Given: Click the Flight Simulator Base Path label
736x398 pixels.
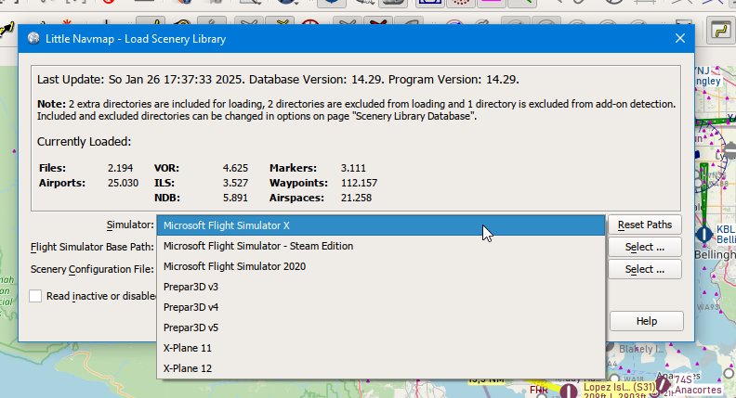Looking at the screenshot, I should pos(92,247).
